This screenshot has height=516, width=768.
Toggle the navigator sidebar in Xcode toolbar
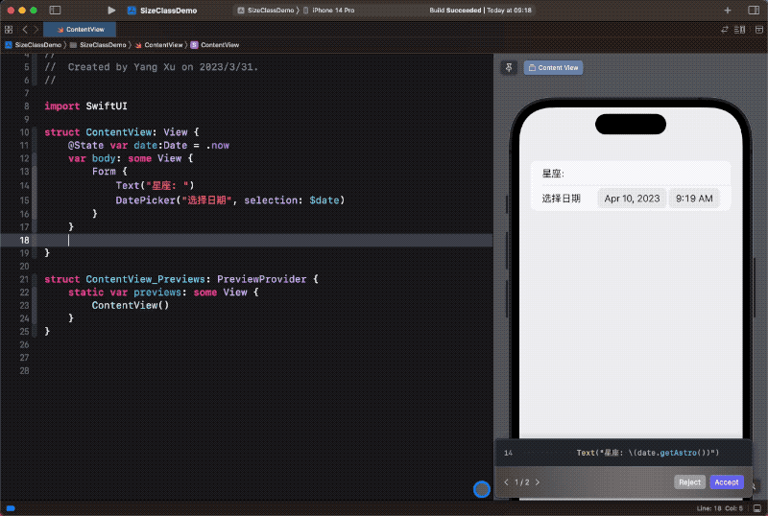[x=56, y=11]
